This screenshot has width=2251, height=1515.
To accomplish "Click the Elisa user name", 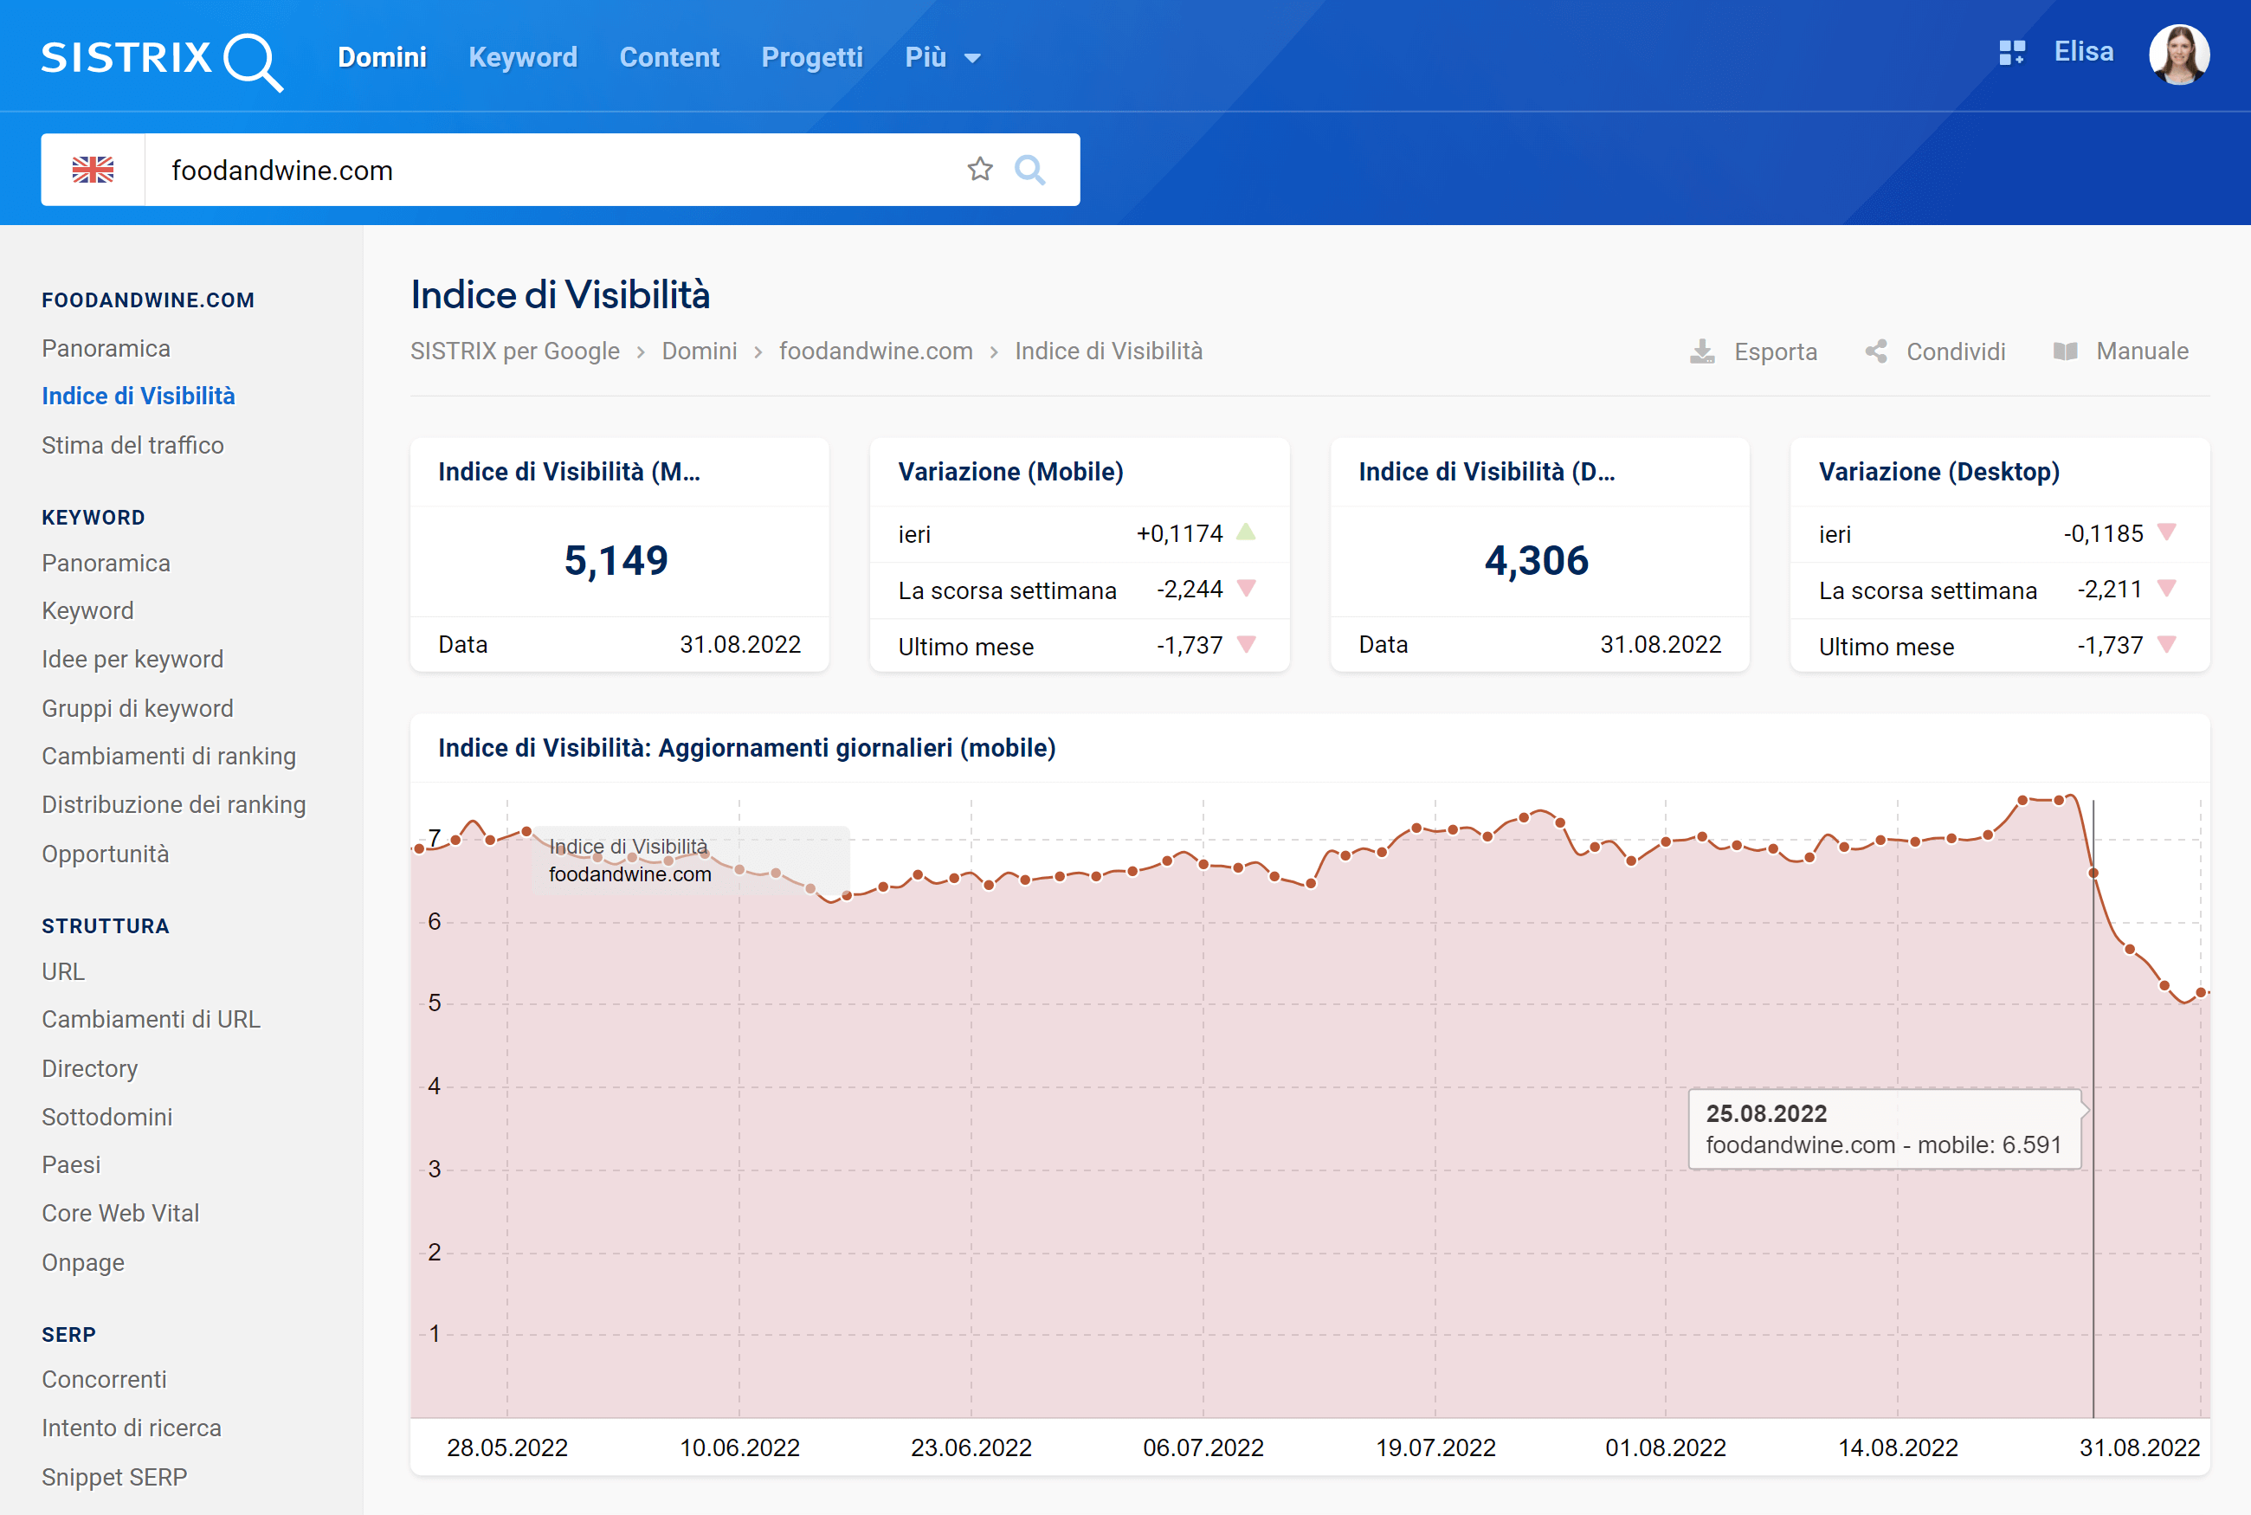I will [2084, 52].
